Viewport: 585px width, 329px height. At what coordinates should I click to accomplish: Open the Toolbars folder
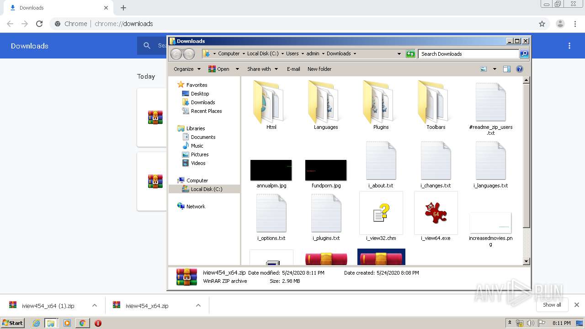[436, 106]
